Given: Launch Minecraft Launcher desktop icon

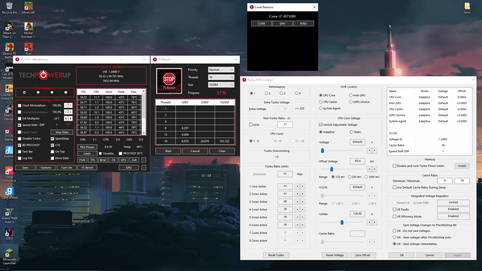Looking at the screenshot, I should click(9, 257).
